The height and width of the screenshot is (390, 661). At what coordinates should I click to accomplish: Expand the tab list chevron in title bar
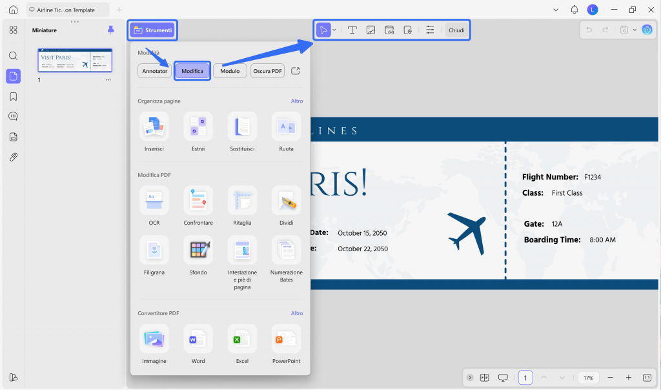click(556, 10)
